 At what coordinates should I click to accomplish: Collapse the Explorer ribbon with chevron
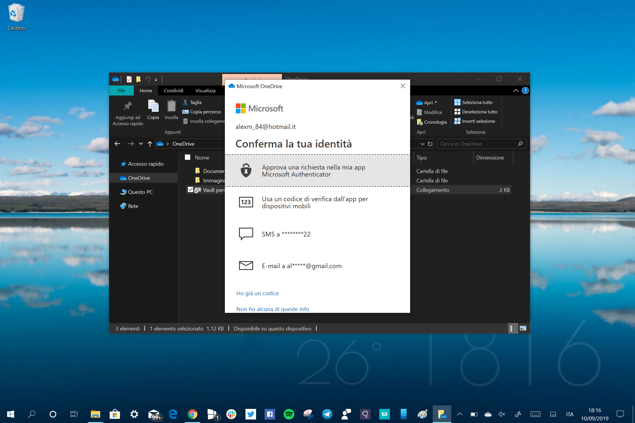point(516,90)
